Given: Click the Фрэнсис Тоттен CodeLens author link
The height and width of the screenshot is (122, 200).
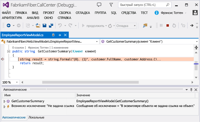Looking at the screenshot, I should click(x=38, y=48).
